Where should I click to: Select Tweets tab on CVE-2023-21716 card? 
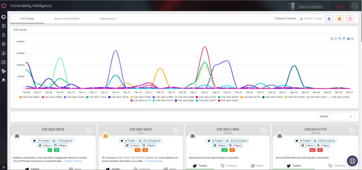click(294, 166)
